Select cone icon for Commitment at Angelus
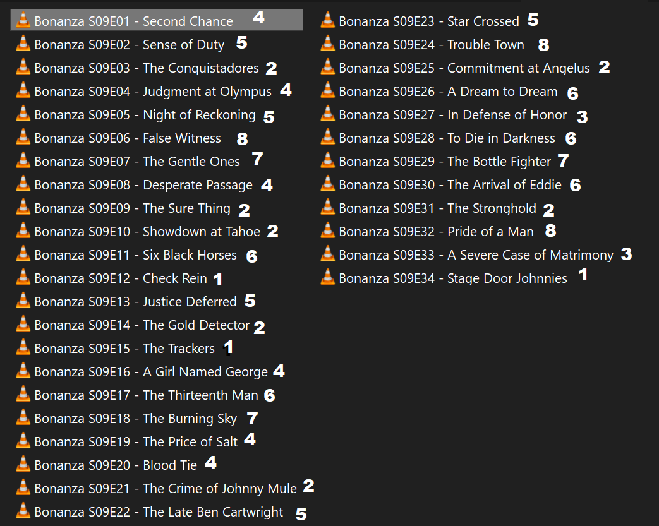The image size is (659, 526). coord(328,67)
